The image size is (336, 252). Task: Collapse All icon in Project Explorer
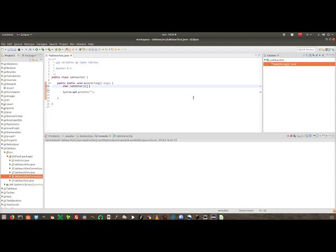tap(30, 60)
